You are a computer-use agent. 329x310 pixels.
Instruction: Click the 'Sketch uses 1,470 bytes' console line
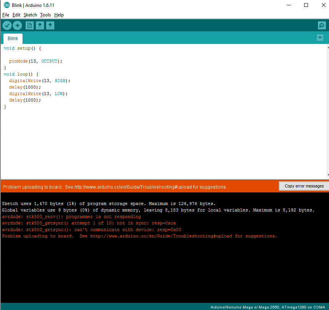coord(109,203)
